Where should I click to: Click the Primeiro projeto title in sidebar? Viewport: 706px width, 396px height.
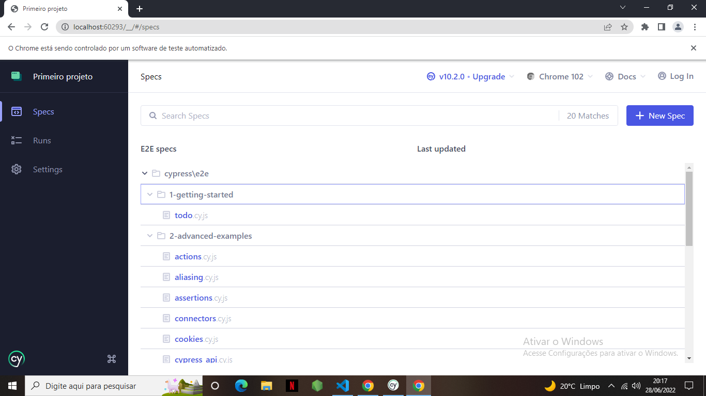tap(63, 76)
